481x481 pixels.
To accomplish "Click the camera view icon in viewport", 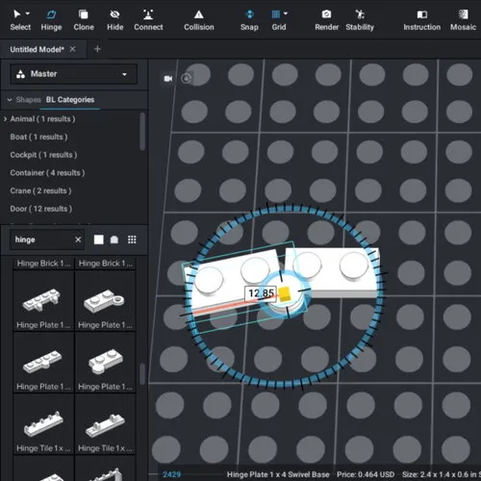I will coord(168,79).
